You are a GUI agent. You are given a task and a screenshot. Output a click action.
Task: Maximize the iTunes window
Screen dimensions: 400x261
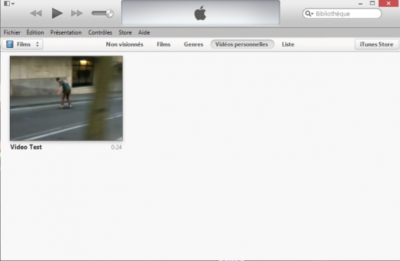point(373,4)
